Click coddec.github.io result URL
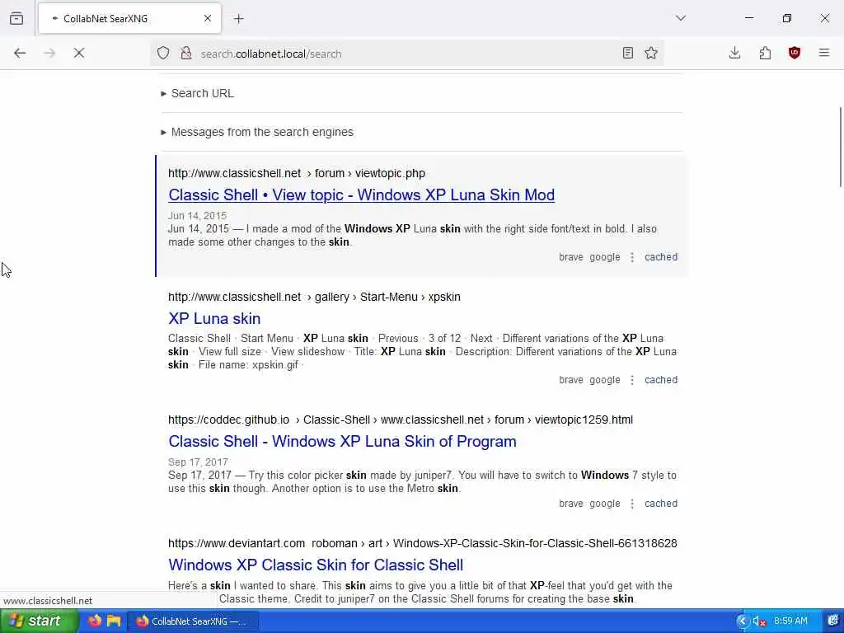844x633 pixels. coord(401,420)
